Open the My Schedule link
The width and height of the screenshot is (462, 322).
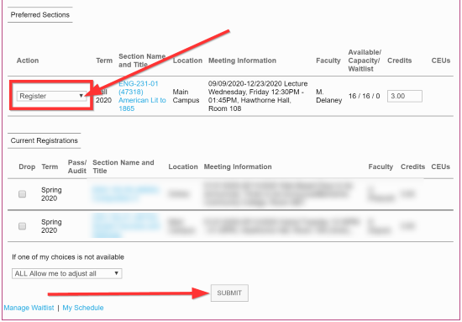pos(83,308)
